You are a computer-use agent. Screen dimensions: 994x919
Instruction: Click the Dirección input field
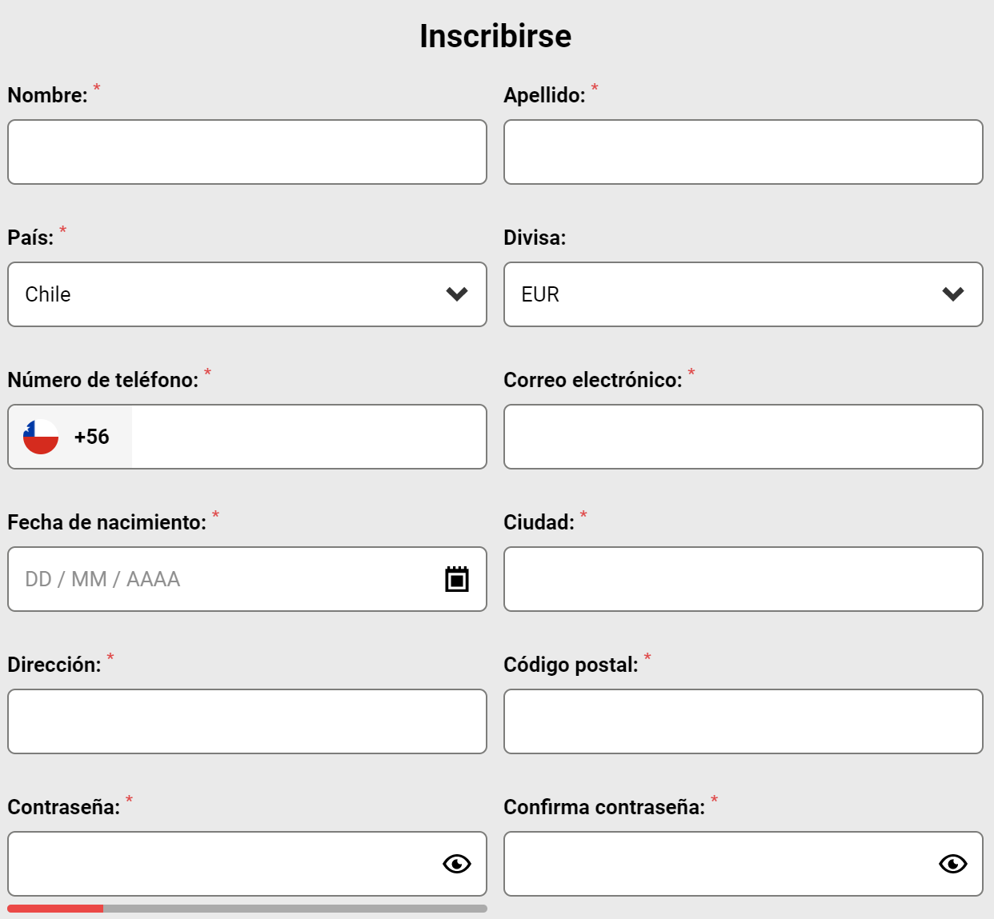click(x=247, y=721)
